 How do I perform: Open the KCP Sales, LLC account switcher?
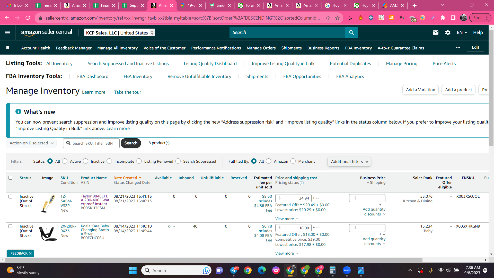(120, 33)
